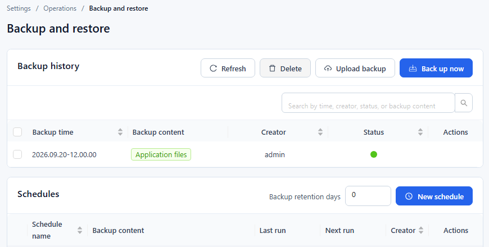Click the Application files tag
This screenshot has height=247, width=489.
161,154
